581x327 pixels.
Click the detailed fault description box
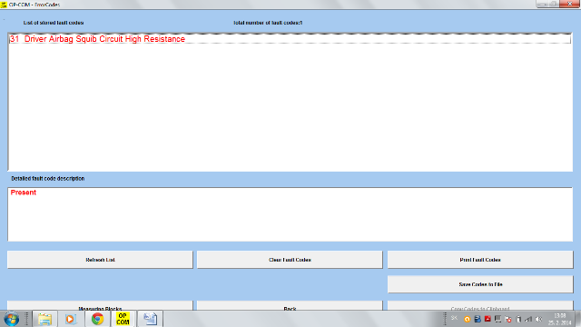click(290, 214)
